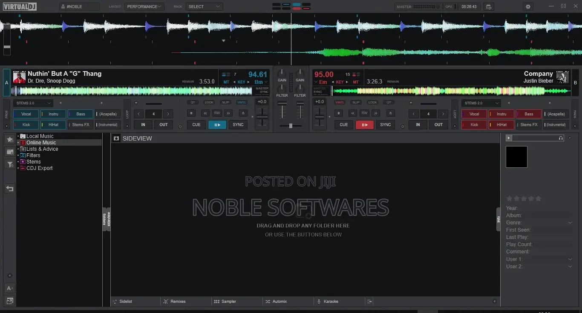This screenshot has width=582, height=313.
Task: Open deck B STEMS 2.0 pads dropdown
Action: pyautogui.click(x=481, y=103)
